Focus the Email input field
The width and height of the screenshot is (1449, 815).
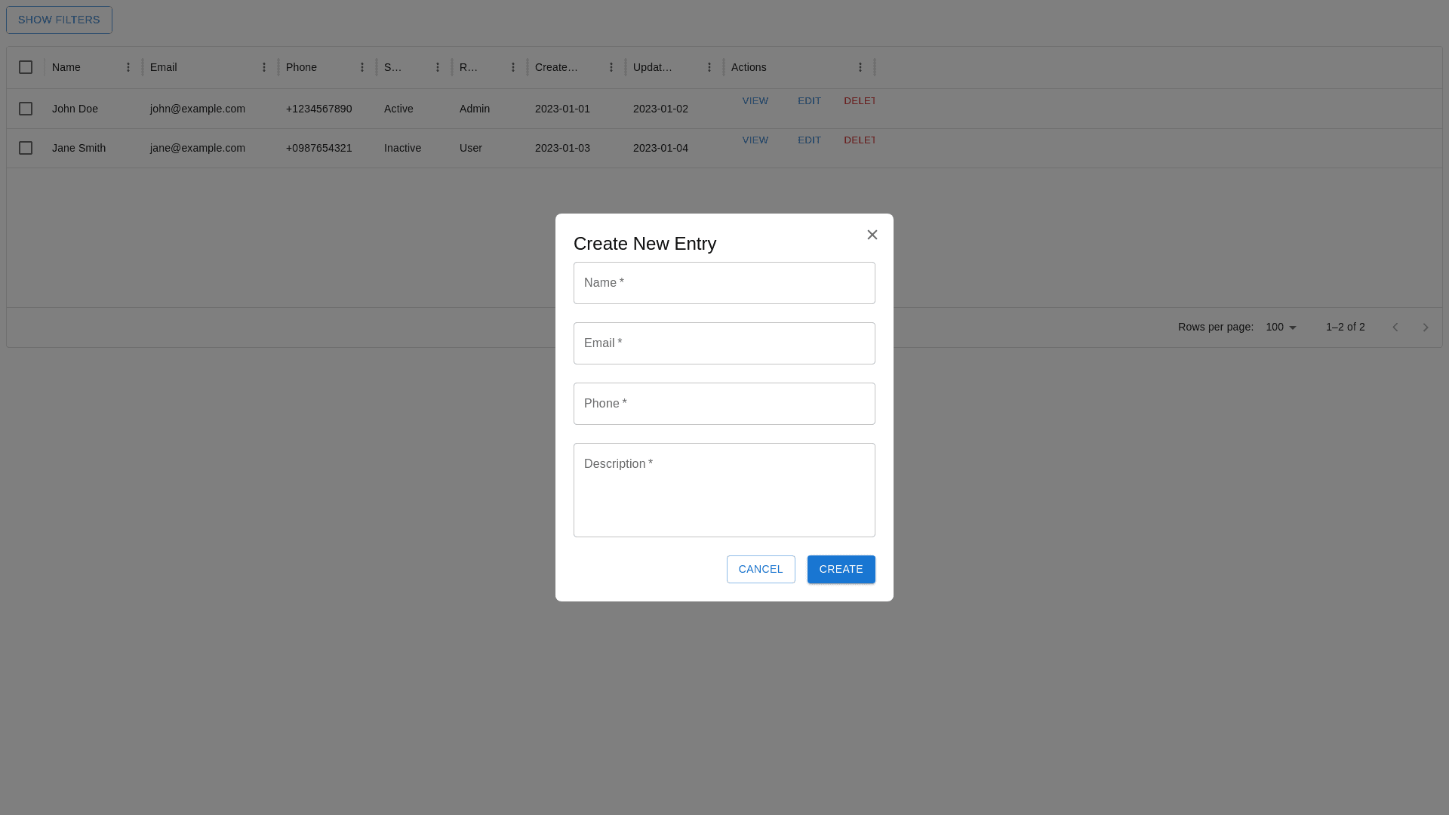(x=724, y=343)
